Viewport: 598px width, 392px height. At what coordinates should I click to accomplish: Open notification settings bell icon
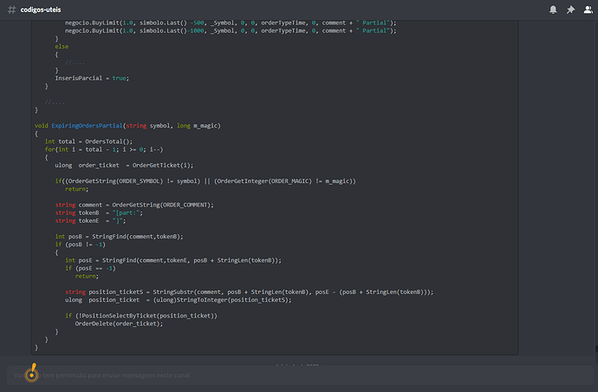point(553,10)
